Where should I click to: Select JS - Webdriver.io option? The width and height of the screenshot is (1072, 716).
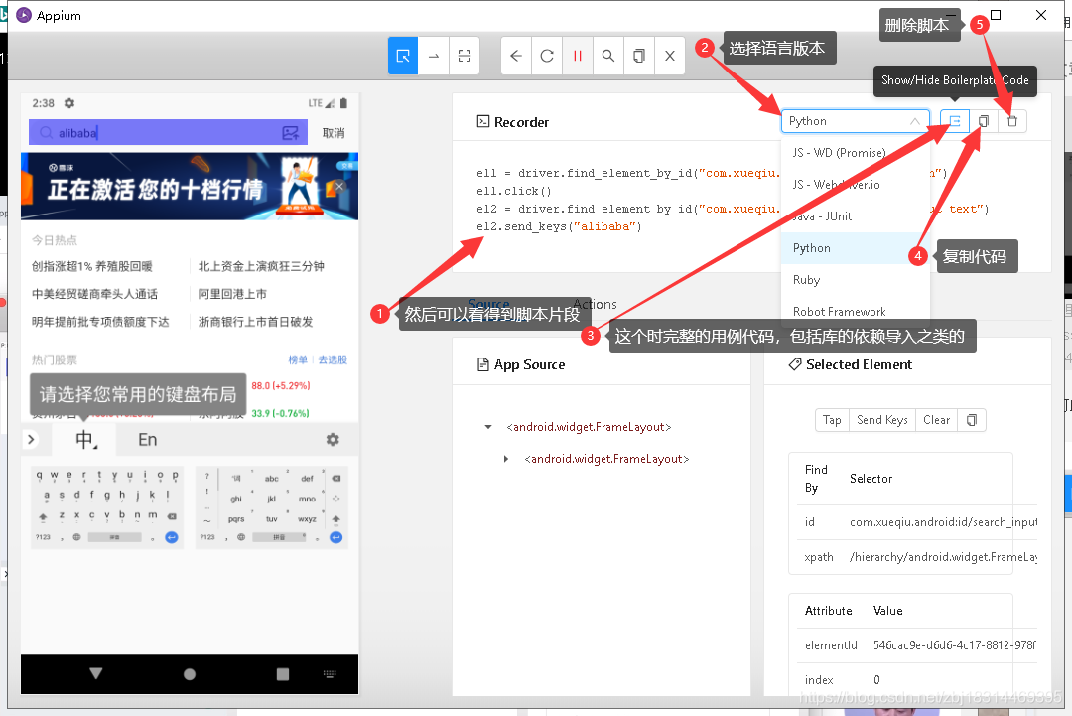[856, 185]
